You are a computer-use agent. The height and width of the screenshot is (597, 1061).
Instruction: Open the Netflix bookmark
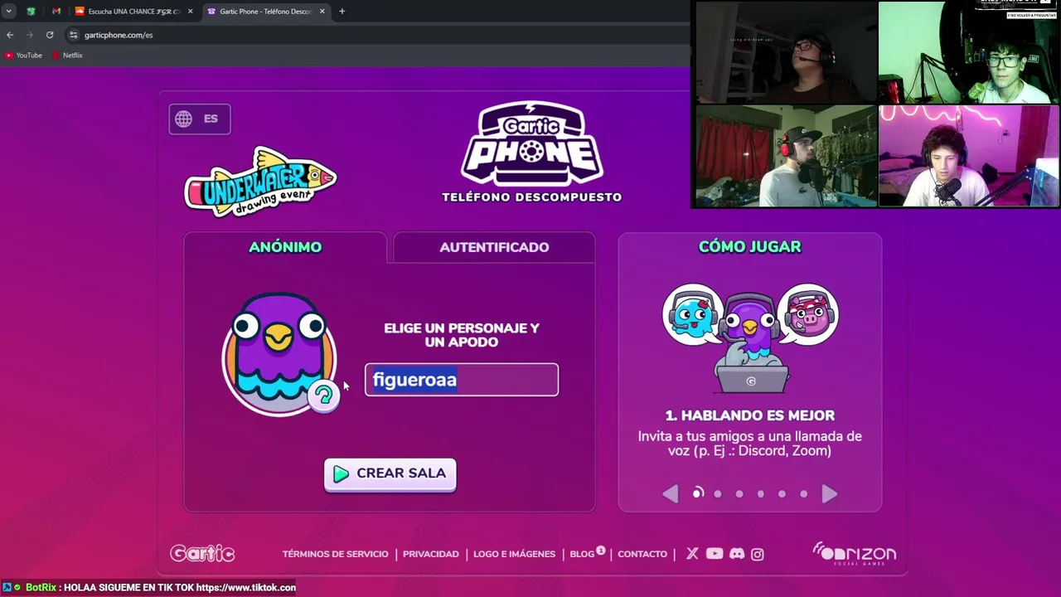pyautogui.click(x=68, y=56)
